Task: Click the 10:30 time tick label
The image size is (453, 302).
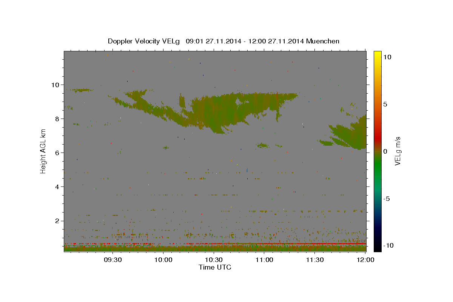Action: point(214,260)
